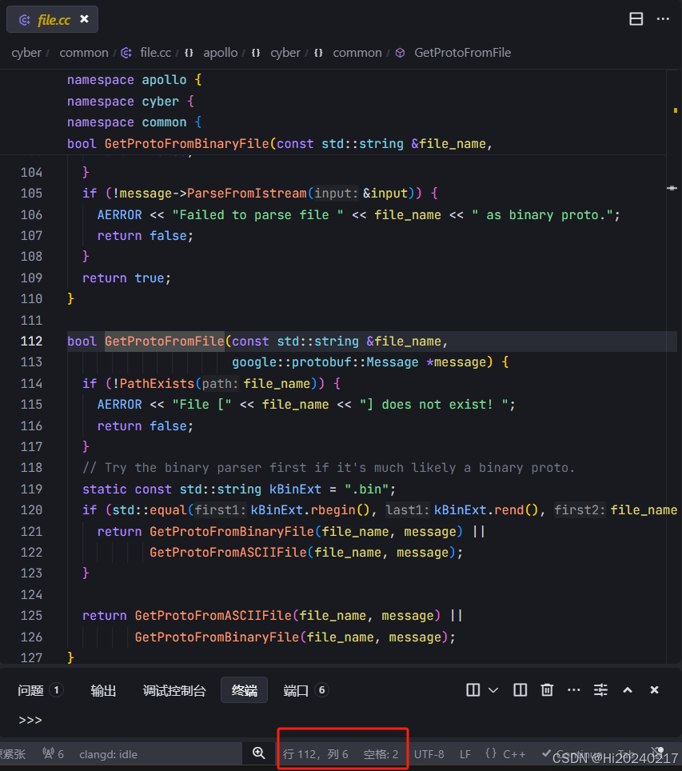Close the file.cc editor tab
682x771 pixels.
coord(84,18)
